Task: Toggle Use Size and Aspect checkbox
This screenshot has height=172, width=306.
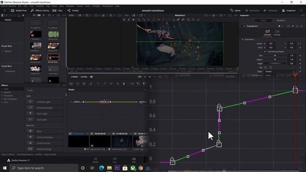Action: 265,52
